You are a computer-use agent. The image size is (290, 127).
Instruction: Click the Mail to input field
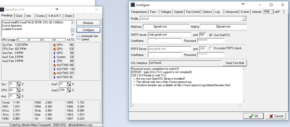[x=223, y=27]
